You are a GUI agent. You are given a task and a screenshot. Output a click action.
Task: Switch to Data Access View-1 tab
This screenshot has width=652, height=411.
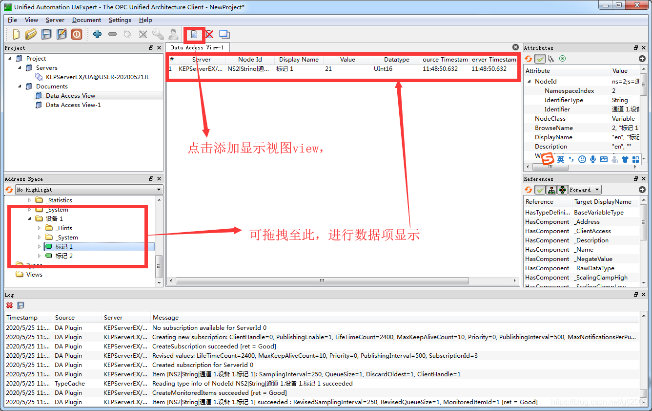[197, 47]
